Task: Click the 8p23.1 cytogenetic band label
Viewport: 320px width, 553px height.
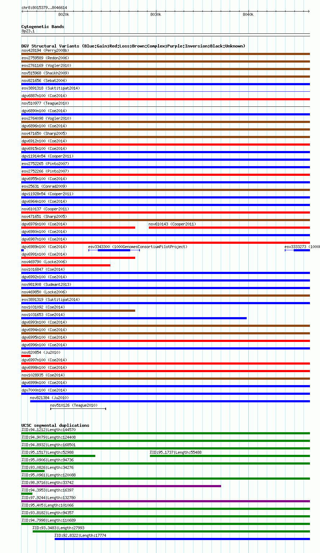Action: click(x=28, y=31)
